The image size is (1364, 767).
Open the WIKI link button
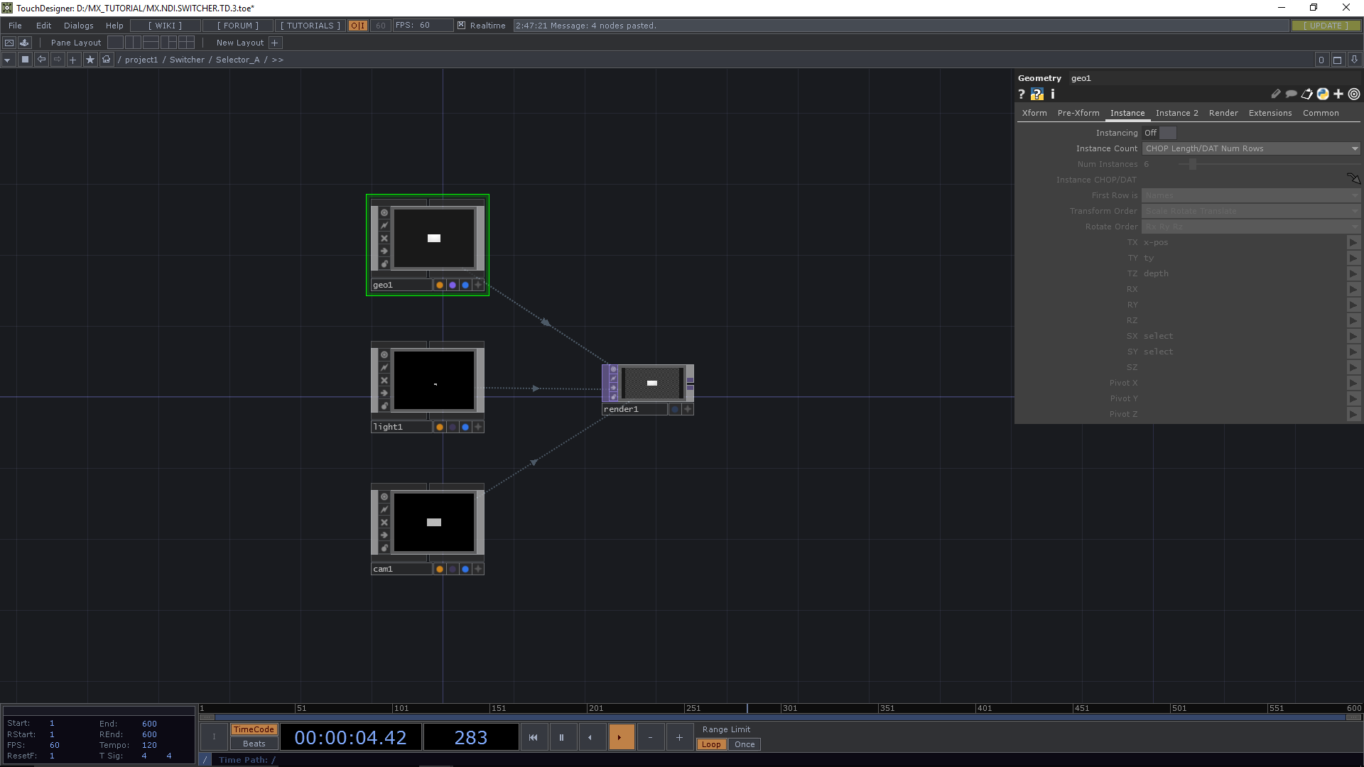166,26
